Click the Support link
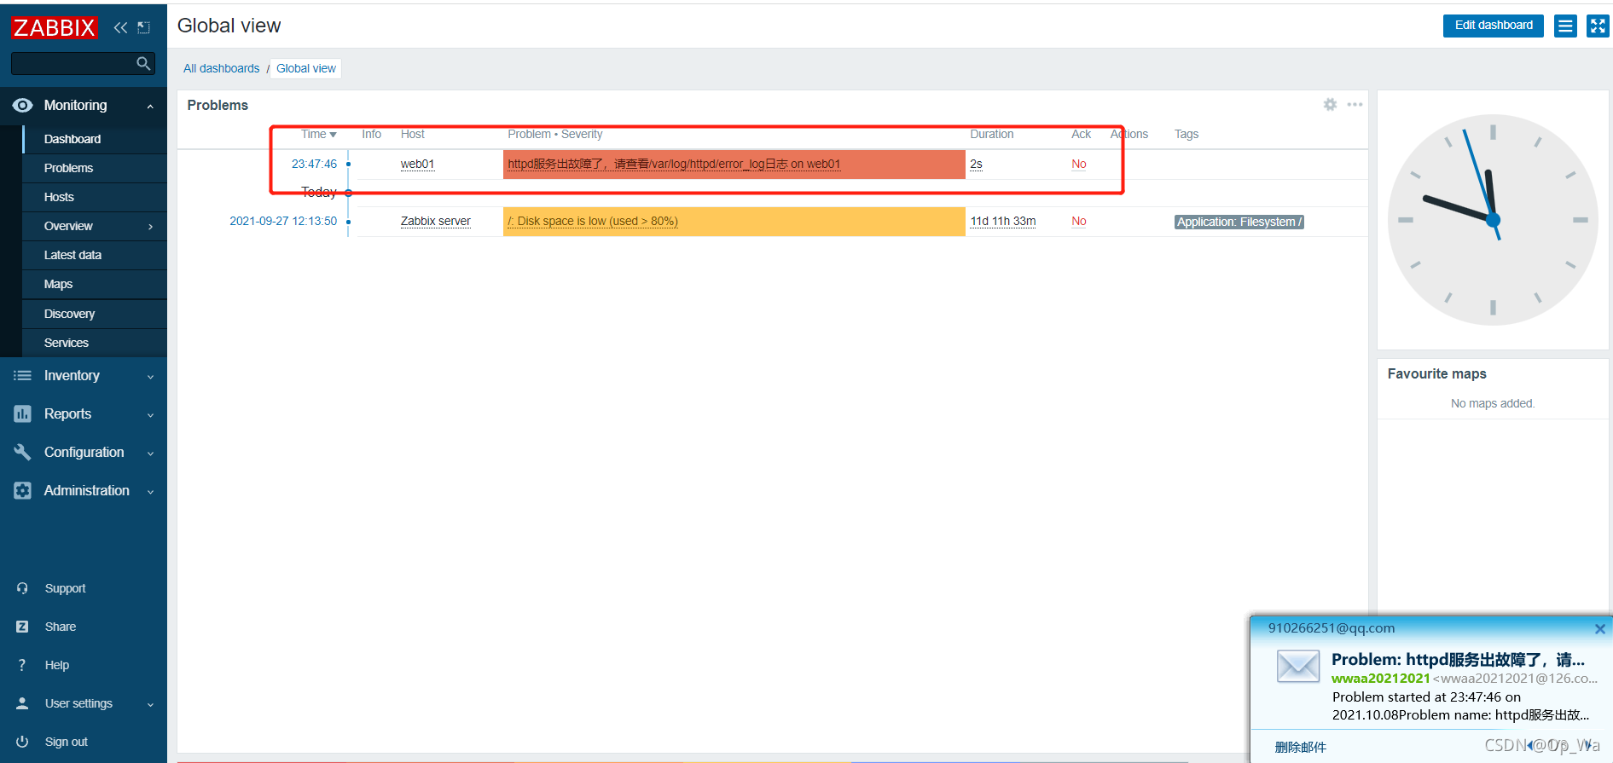The width and height of the screenshot is (1613, 763). 65,588
